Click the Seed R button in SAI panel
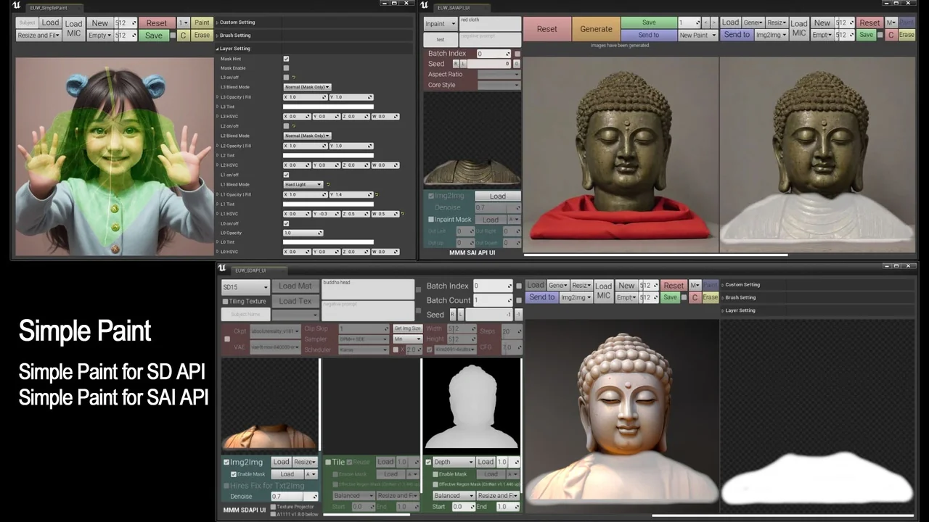The image size is (929, 522). click(x=456, y=64)
